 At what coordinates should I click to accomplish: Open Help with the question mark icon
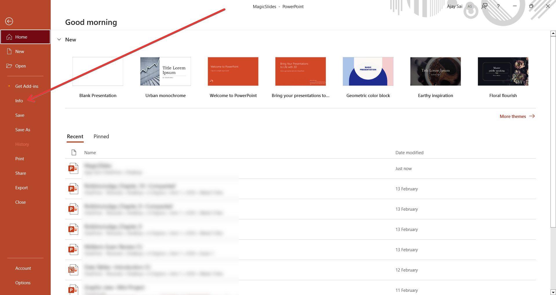coord(498,6)
